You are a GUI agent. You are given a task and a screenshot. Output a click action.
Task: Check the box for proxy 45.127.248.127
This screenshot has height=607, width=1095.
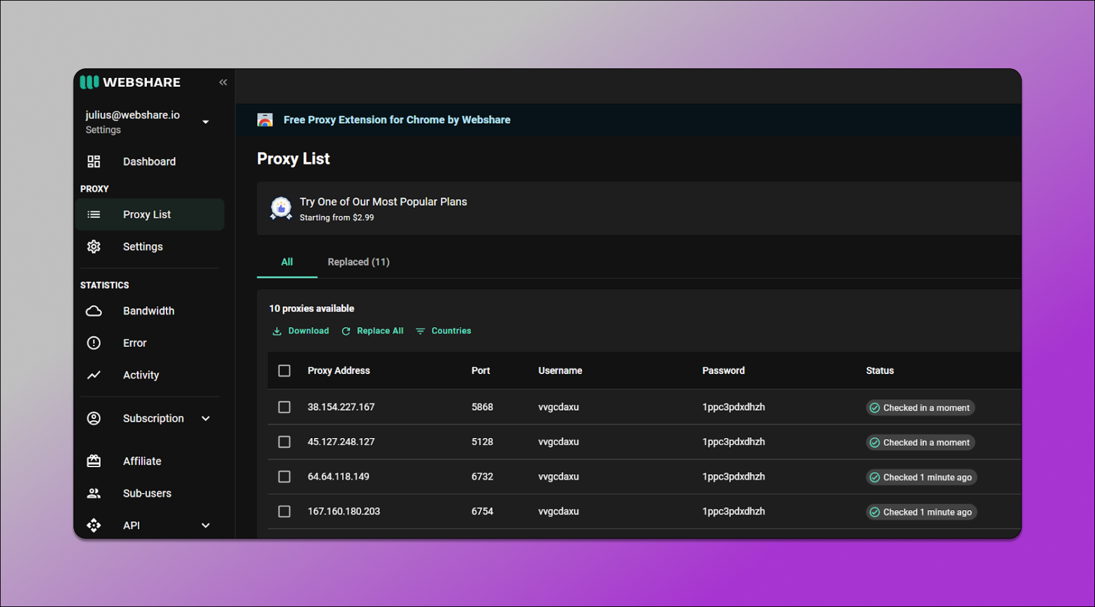(284, 442)
